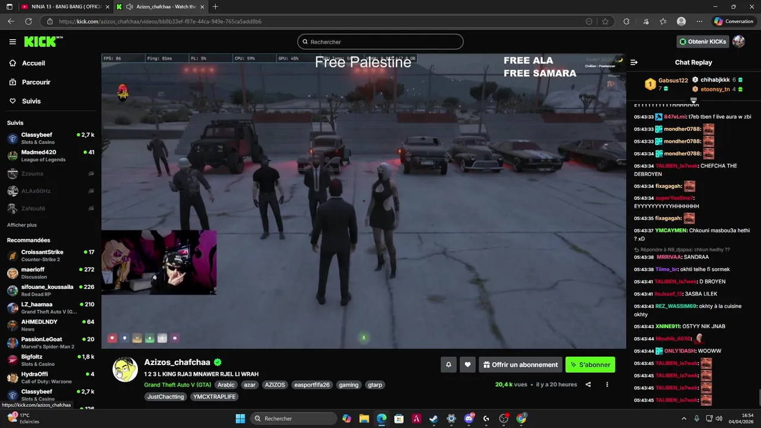Image resolution: width=761 pixels, height=428 pixels.
Task: Open LZ_haamaa recommended channel
Action: (51, 308)
